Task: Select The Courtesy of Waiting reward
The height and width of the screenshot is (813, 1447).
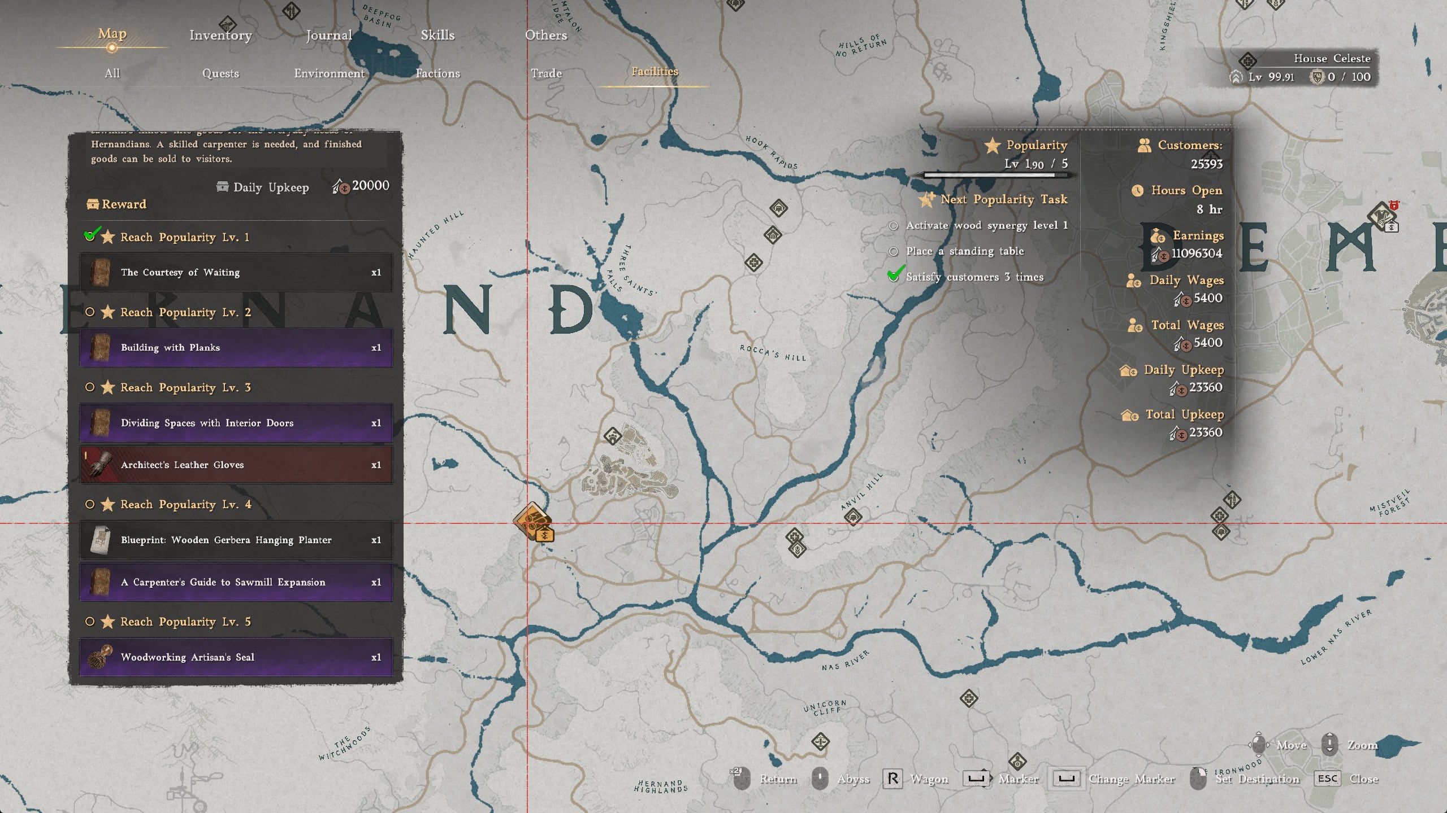Action: tap(236, 272)
